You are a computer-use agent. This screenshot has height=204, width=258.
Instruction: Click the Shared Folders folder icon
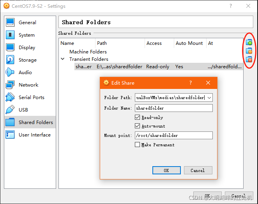click(10, 122)
